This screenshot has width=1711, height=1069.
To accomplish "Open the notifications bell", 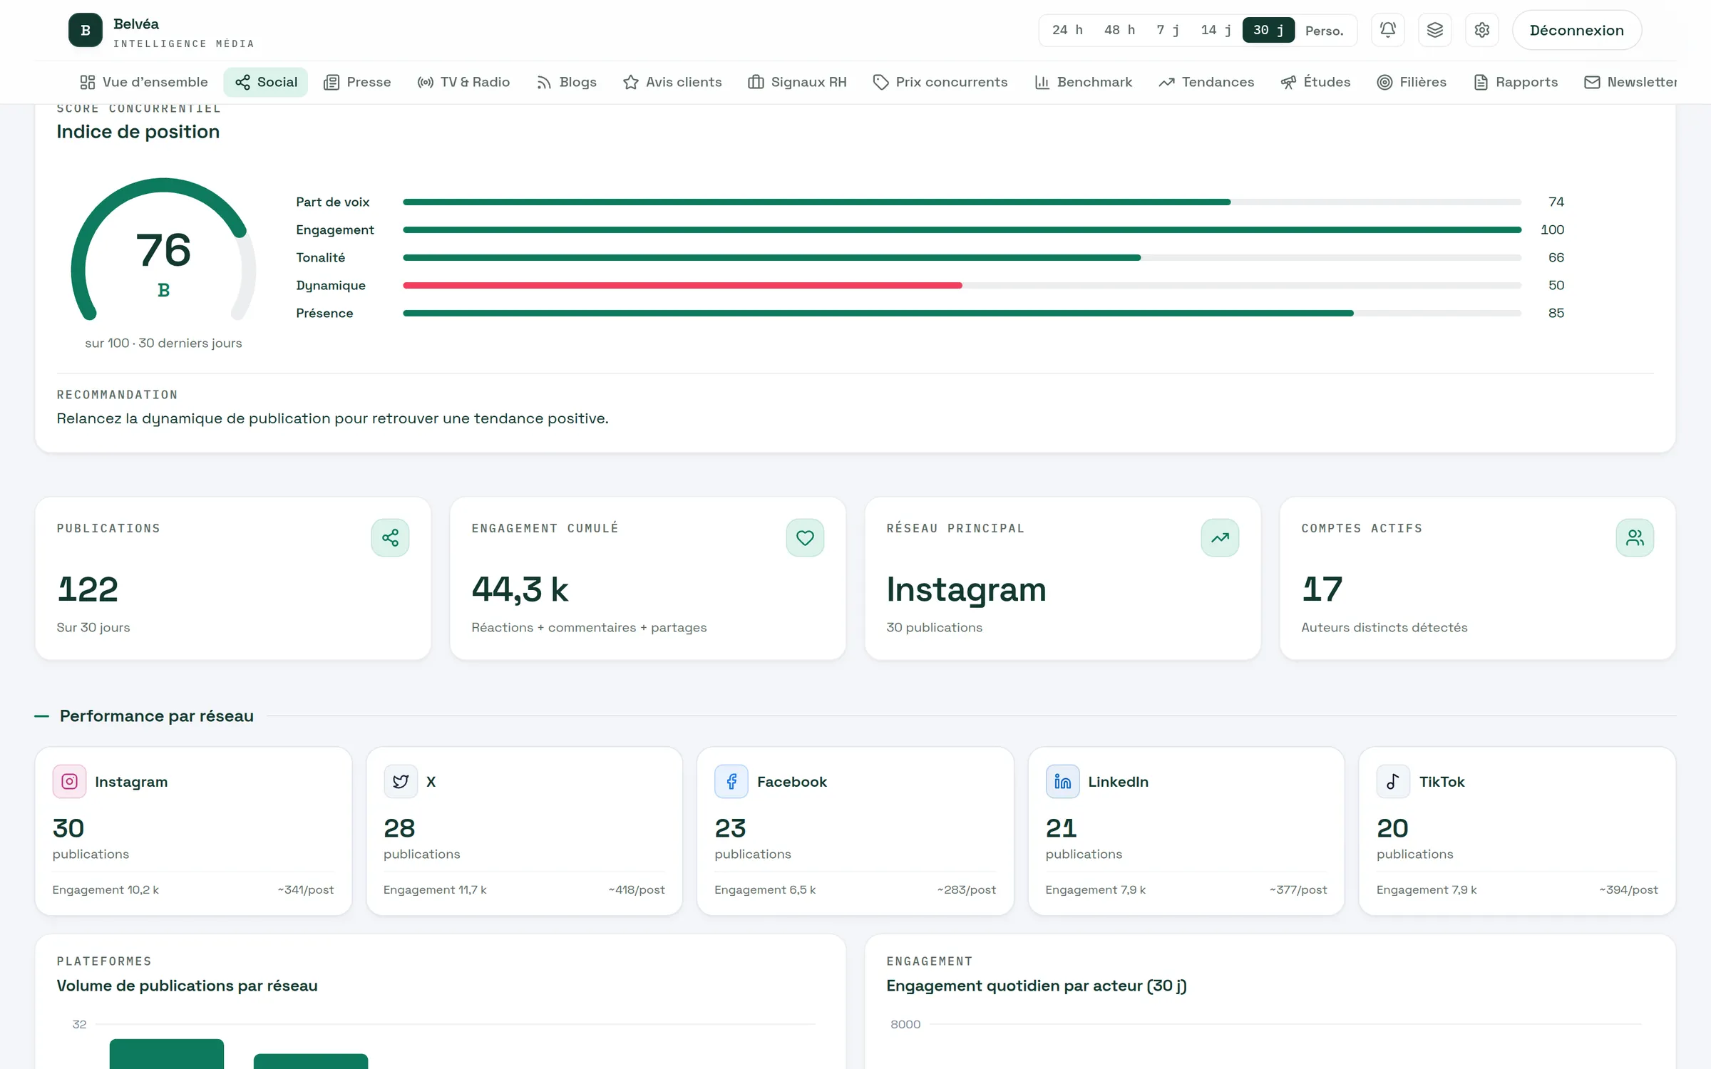I will tap(1387, 30).
